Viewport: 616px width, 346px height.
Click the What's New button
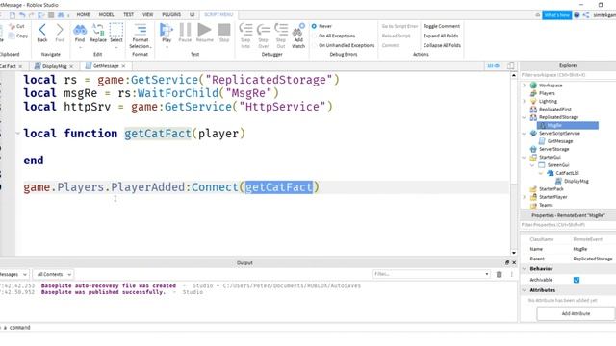556,15
